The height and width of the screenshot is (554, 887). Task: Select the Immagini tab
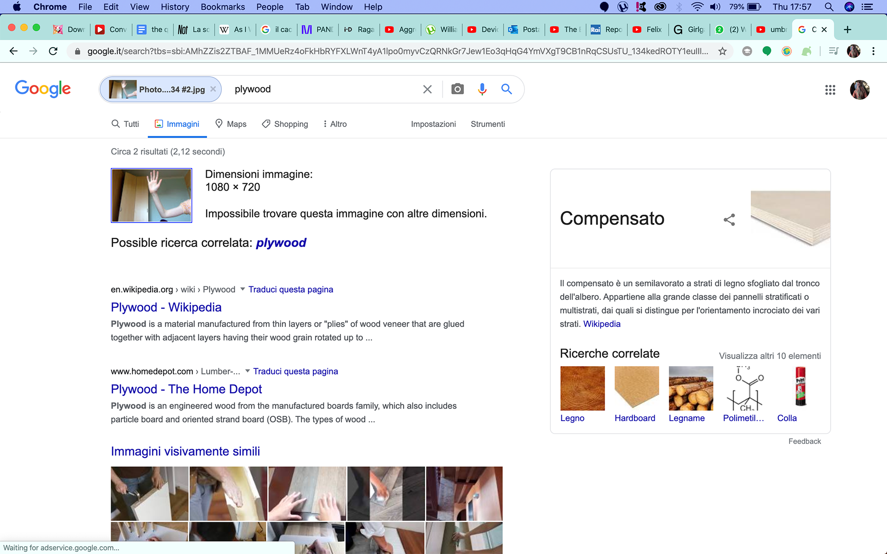[177, 124]
